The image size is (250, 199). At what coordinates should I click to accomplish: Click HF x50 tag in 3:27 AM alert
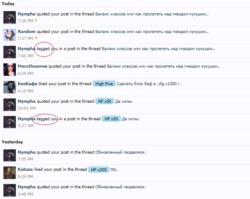(x=111, y=119)
